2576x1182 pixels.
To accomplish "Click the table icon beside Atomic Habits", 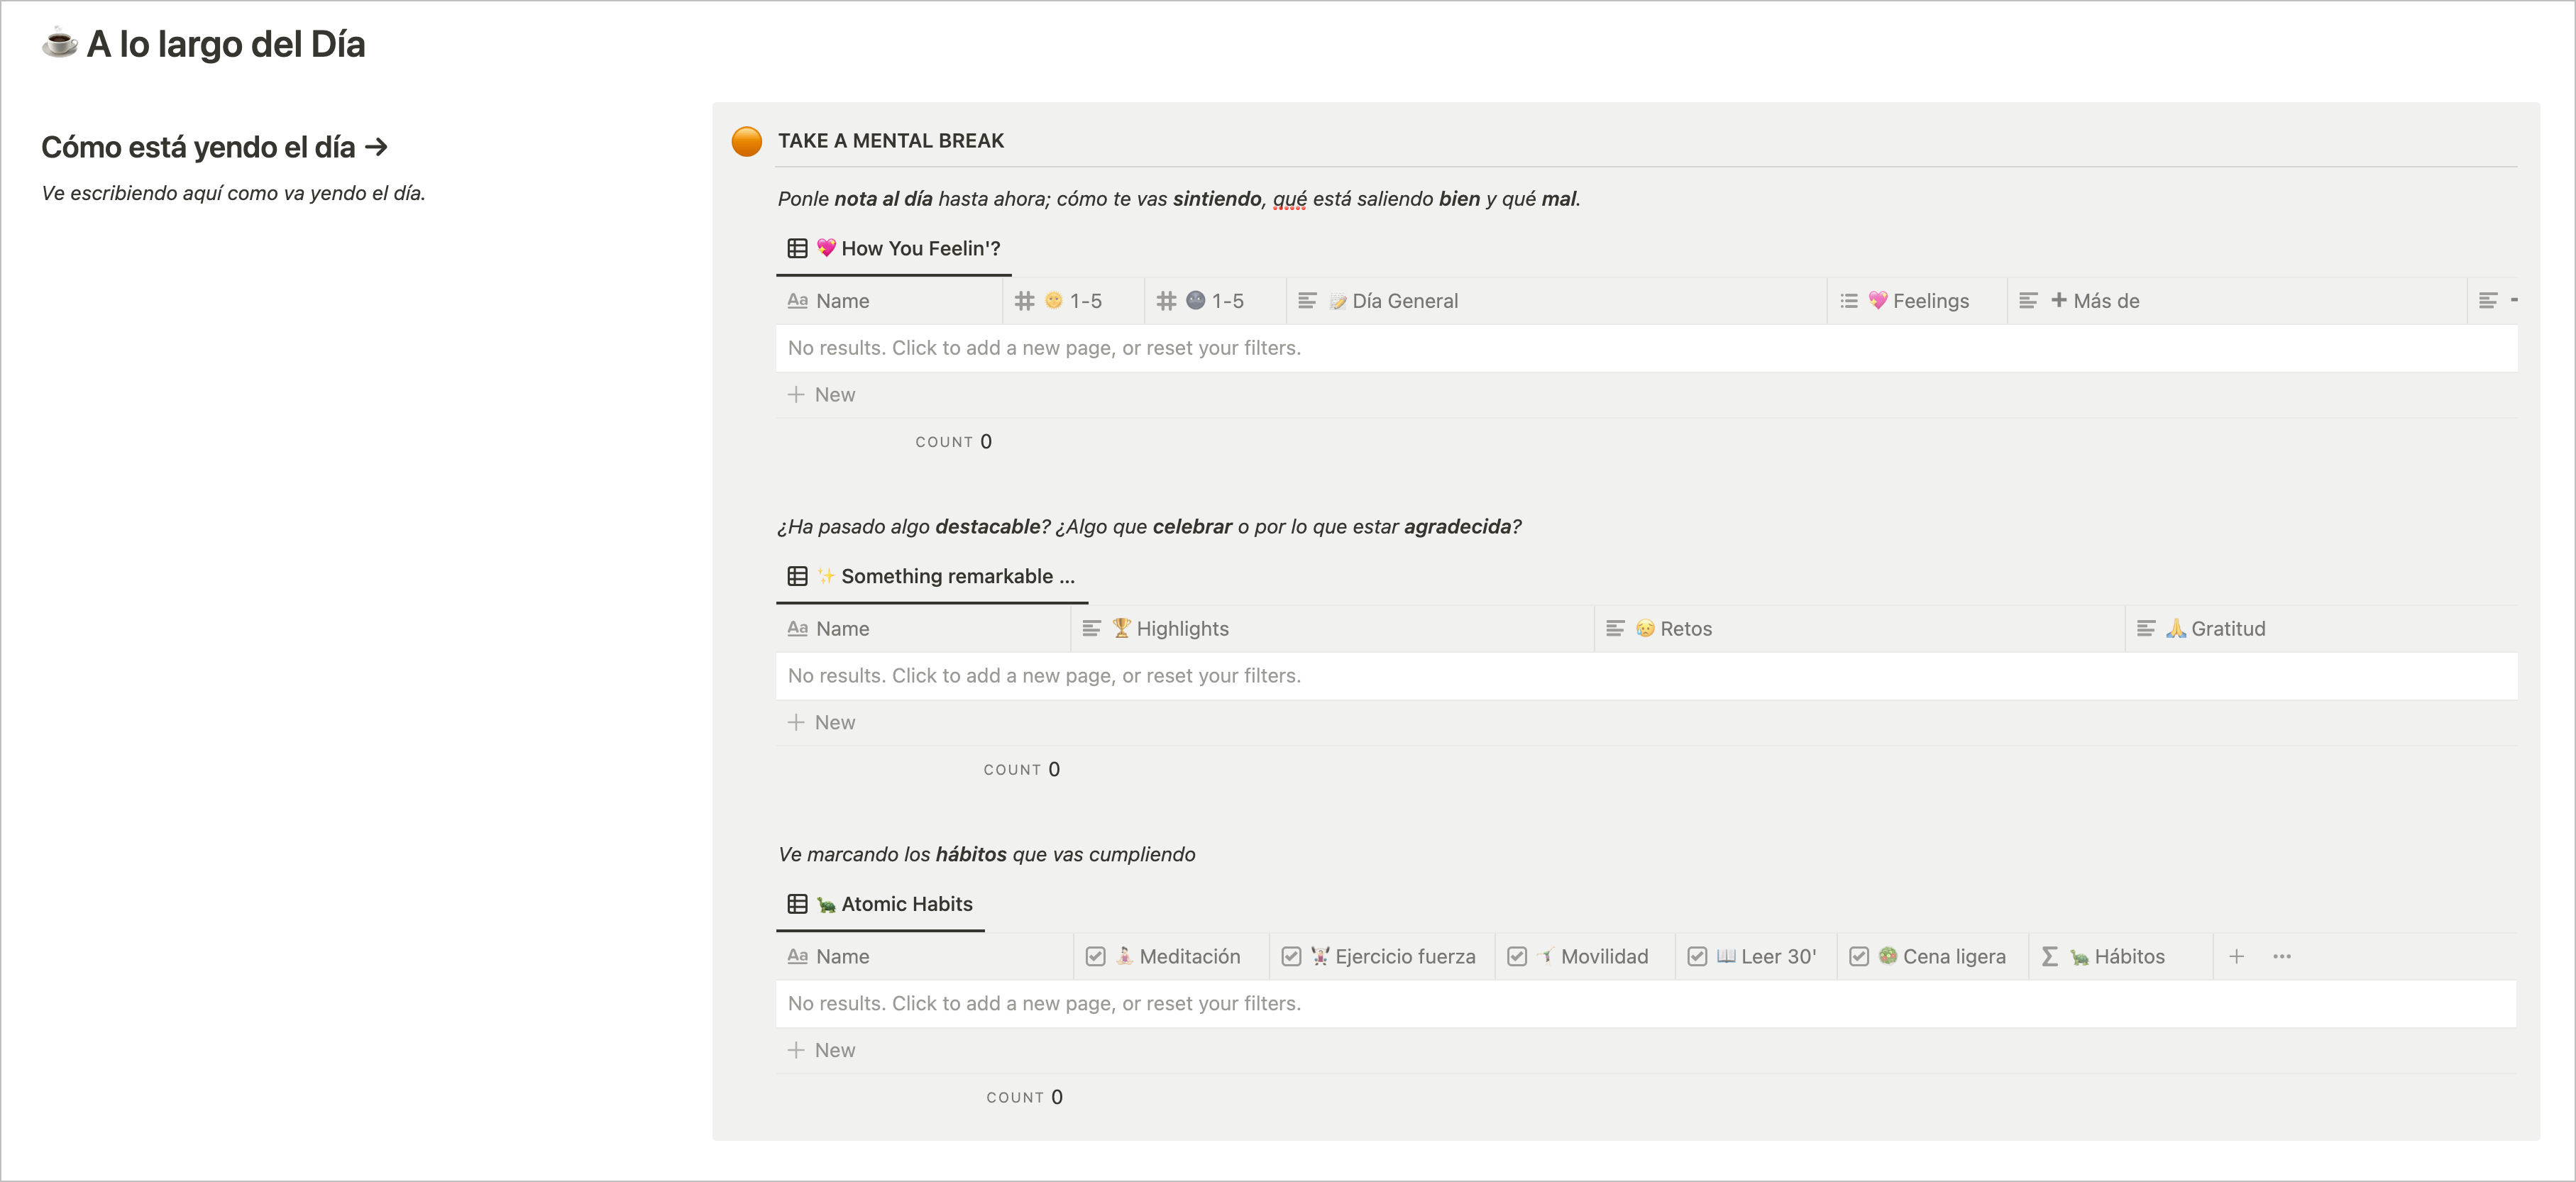I will [x=797, y=904].
